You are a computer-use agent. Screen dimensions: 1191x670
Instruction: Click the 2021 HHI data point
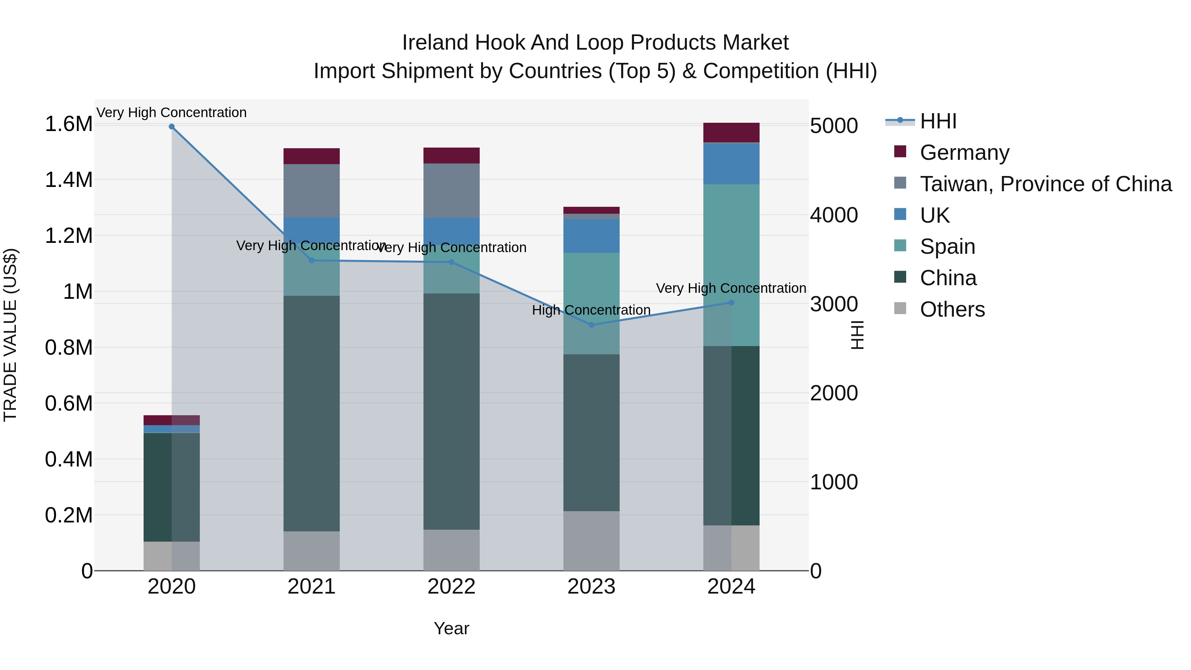(x=312, y=261)
